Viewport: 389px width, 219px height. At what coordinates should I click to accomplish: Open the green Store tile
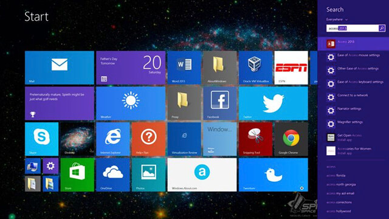click(77, 175)
